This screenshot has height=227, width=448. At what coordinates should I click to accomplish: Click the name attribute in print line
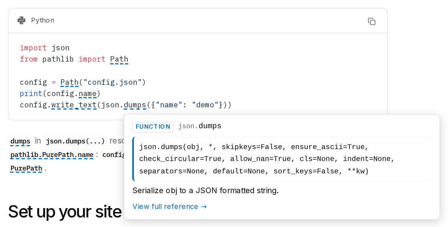(x=88, y=94)
